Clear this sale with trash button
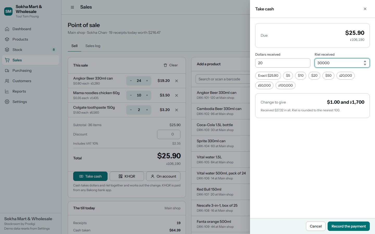 (x=171, y=65)
